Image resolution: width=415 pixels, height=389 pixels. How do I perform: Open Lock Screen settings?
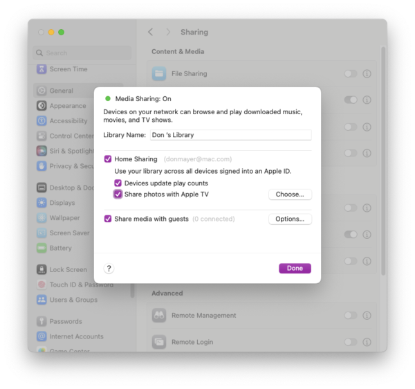coord(62,269)
